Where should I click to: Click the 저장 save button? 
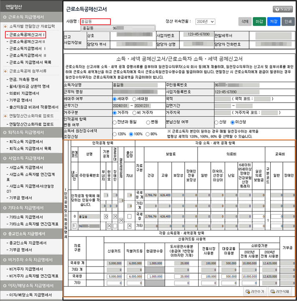[274, 21]
